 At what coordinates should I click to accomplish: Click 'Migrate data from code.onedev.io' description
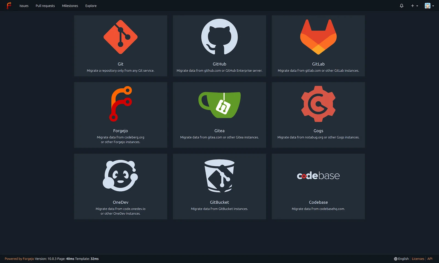[x=120, y=211]
